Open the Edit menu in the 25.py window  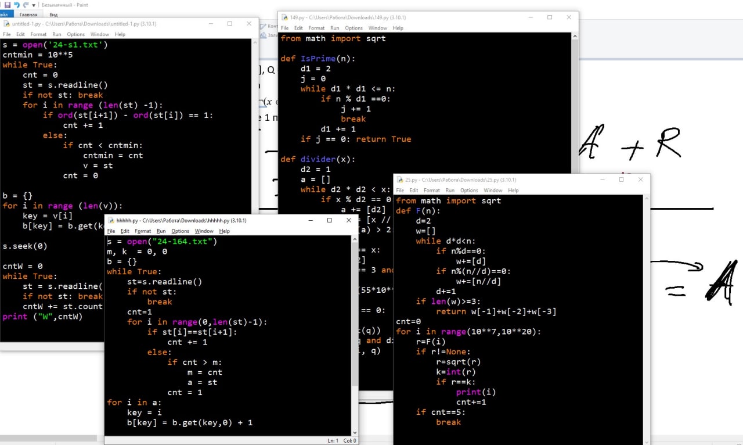coord(414,191)
